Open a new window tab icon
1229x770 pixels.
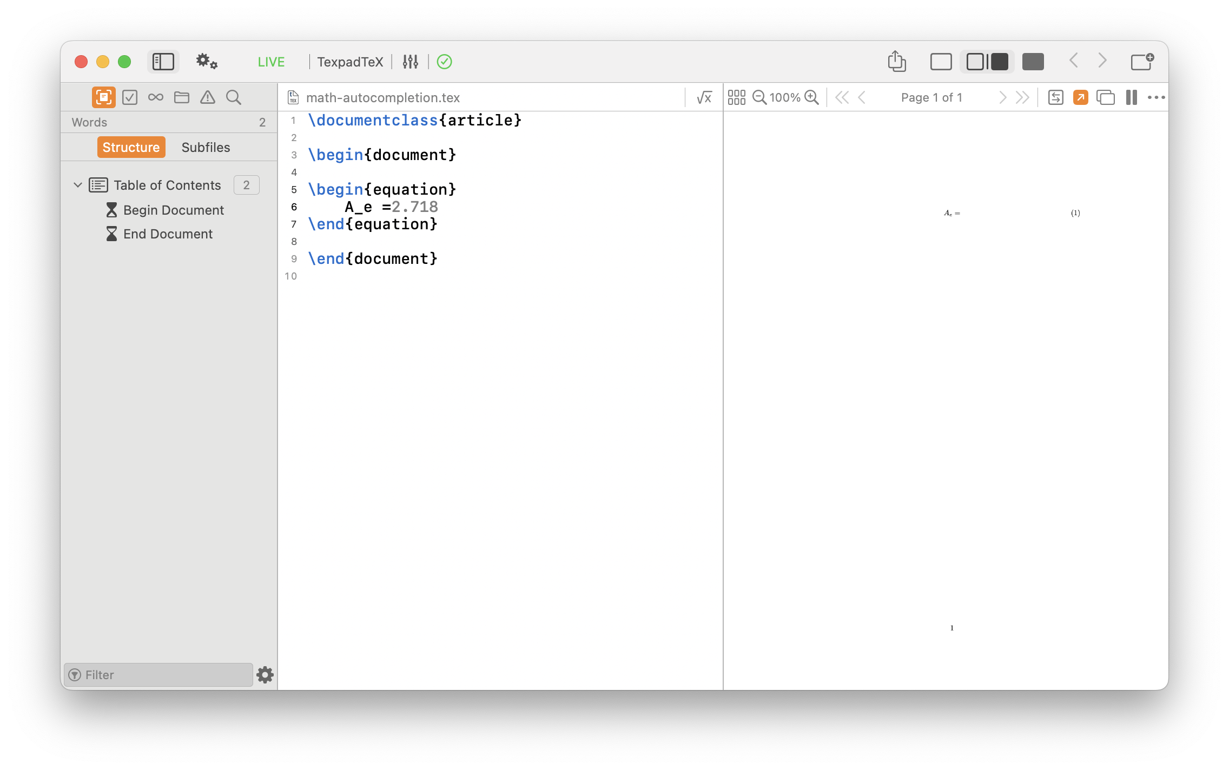click(1142, 61)
